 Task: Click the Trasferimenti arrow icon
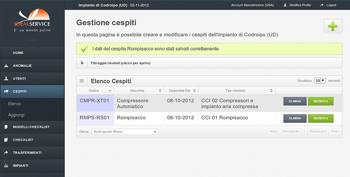[6, 153]
